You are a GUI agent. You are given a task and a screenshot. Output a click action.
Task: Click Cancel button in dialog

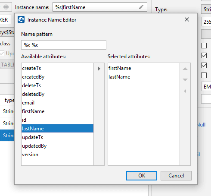[x=176, y=176]
